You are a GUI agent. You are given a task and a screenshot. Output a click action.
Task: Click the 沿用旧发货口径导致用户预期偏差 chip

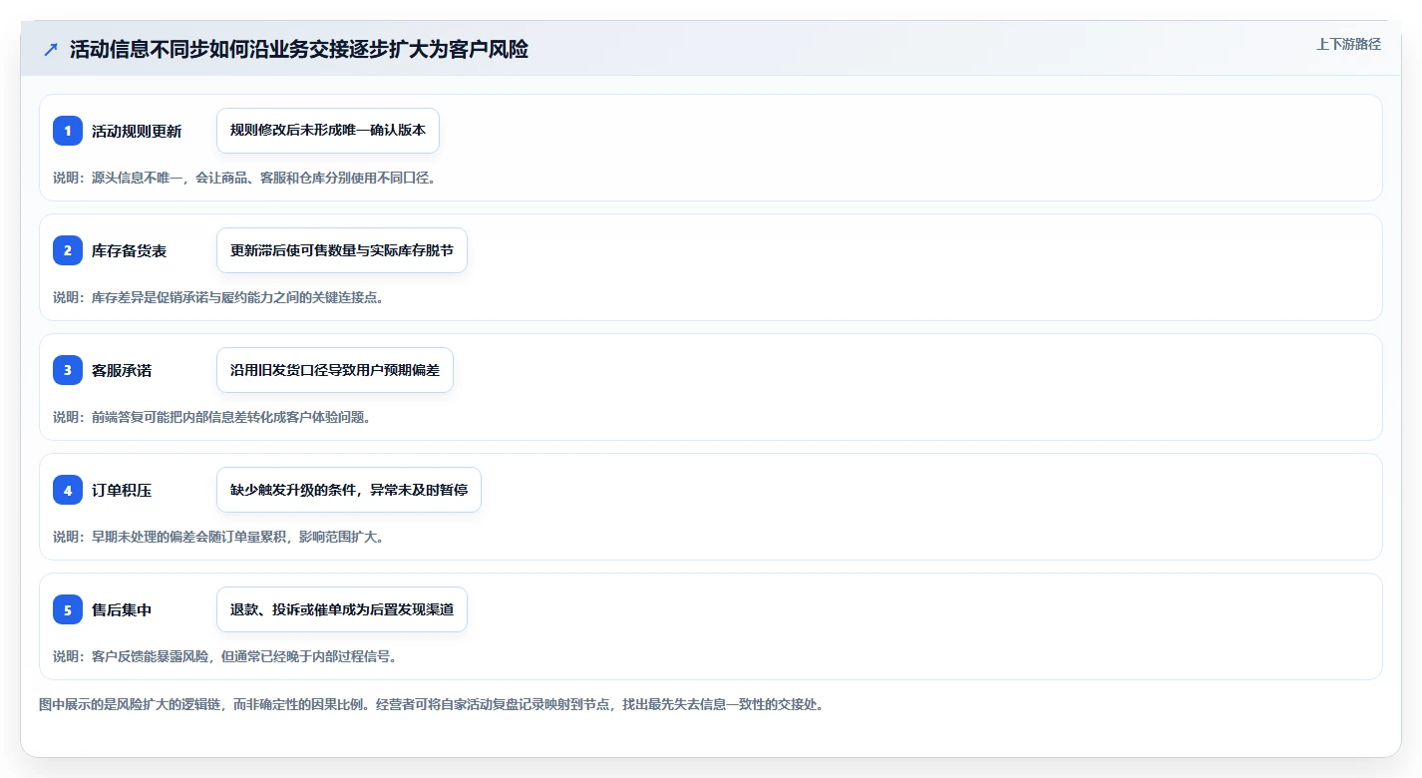coord(335,370)
